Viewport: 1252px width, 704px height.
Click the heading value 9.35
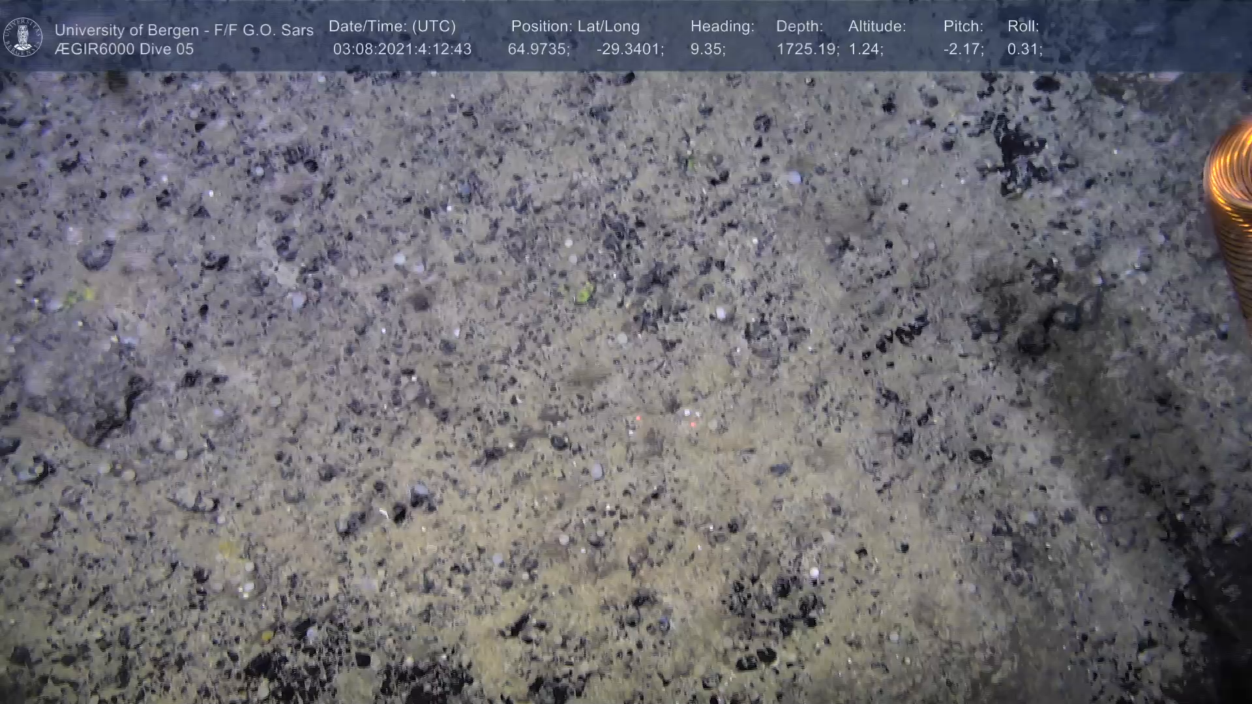coord(708,49)
